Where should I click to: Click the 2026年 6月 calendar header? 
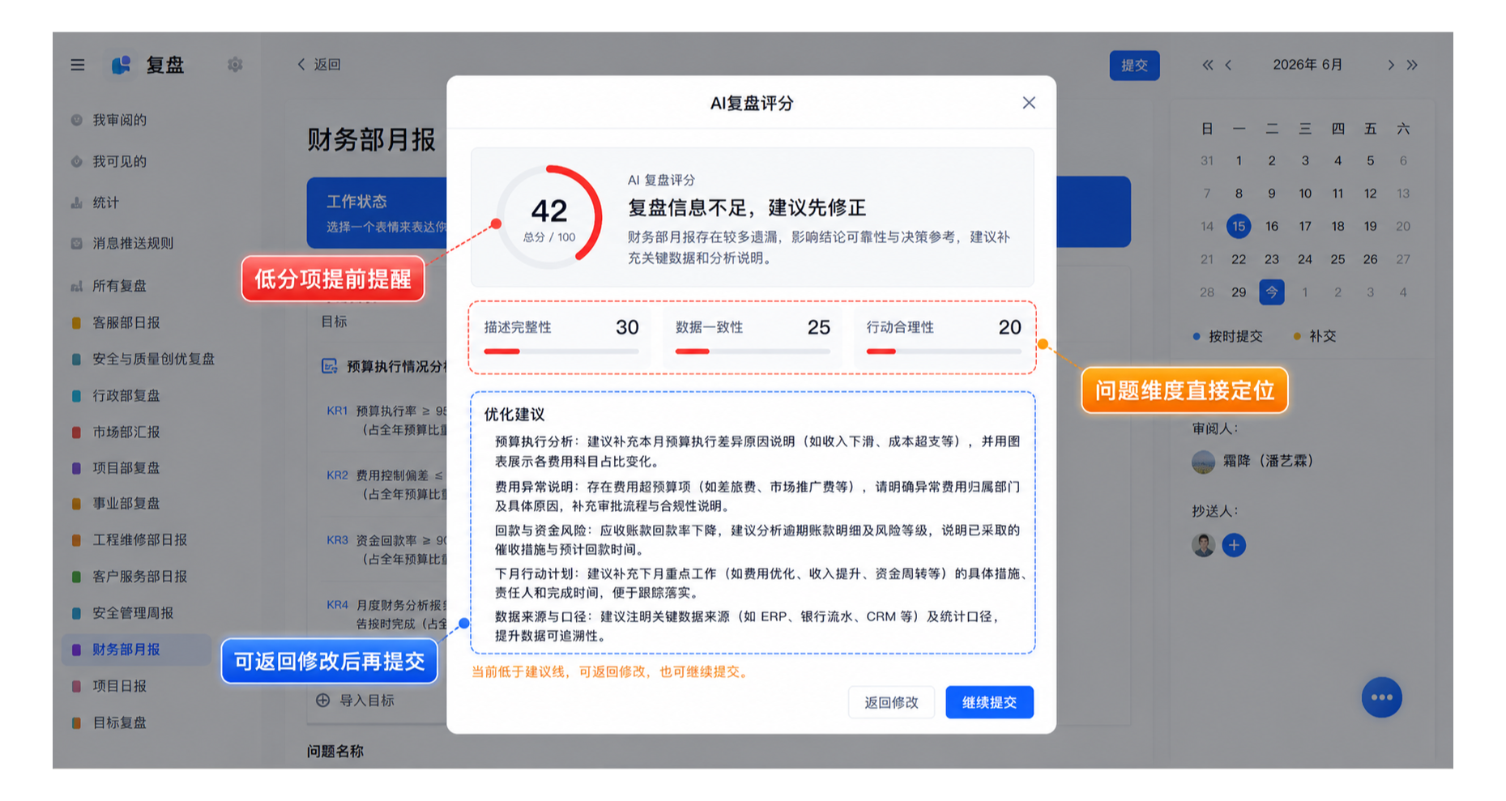tap(1308, 65)
